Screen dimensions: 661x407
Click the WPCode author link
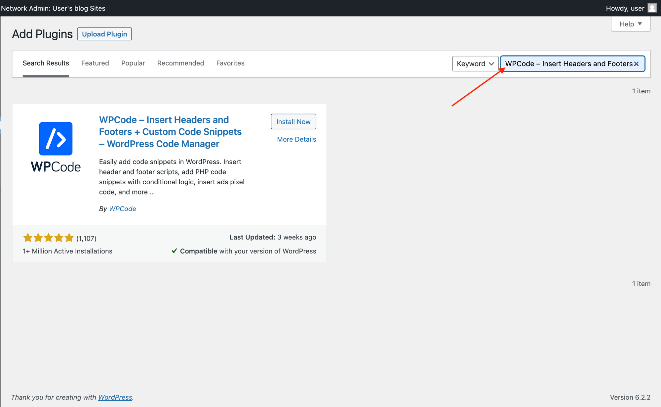coord(122,208)
